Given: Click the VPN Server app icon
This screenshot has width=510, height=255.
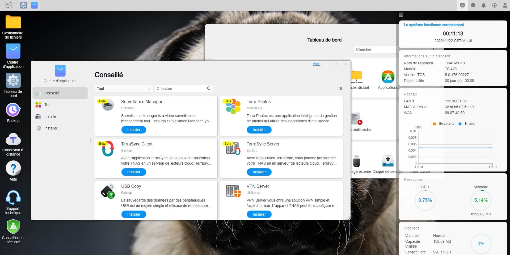Looking at the screenshot, I should [233, 191].
